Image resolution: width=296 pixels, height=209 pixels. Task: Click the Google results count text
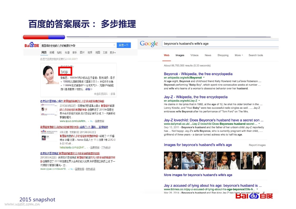(x=187, y=66)
